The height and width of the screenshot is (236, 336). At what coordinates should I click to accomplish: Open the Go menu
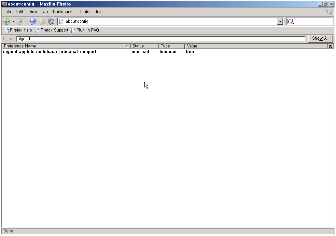45,12
